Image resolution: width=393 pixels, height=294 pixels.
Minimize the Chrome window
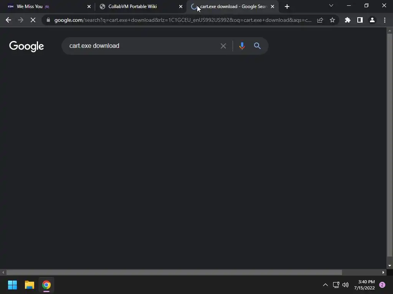click(x=348, y=5)
